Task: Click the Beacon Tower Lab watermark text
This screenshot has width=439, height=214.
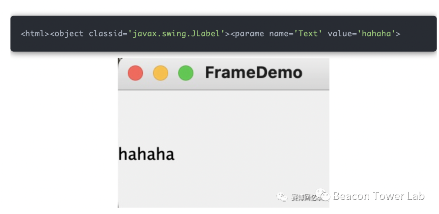Action: [x=378, y=196]
